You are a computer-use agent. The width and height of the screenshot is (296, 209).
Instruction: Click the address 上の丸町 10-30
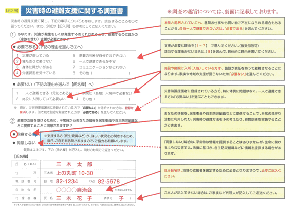point(75,173)
